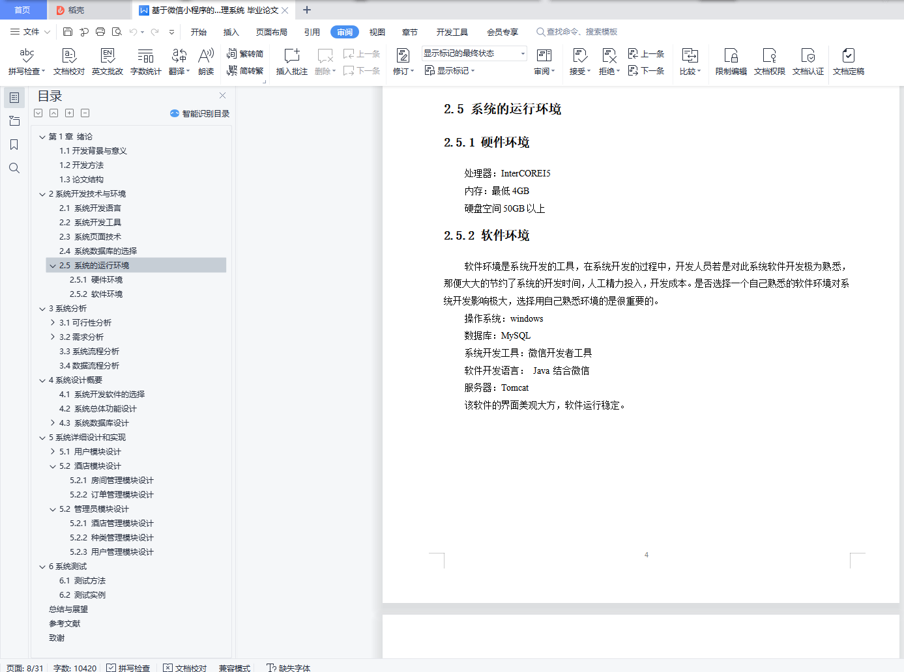The image size is (904, 672).
Task: Toggle 拼写检查 in the status bar
Action: point(128,668)
